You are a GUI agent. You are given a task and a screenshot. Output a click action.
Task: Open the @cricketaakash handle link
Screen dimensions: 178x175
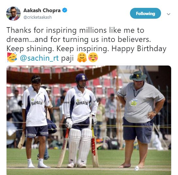click(38, 17)
